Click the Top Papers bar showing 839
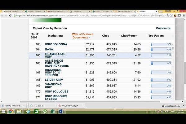 pyautogui.click(x=161, y=80)
